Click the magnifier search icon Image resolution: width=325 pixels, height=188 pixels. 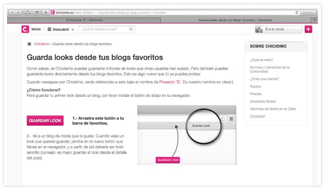tap(131, 29)
